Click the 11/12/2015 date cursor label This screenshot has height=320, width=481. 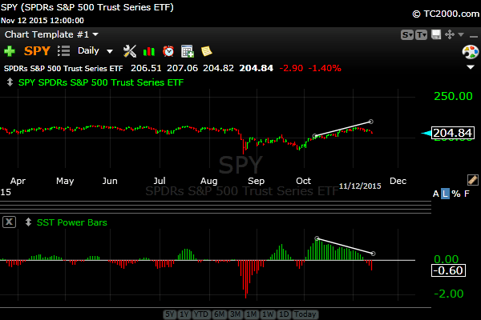(x=360, y=186)
